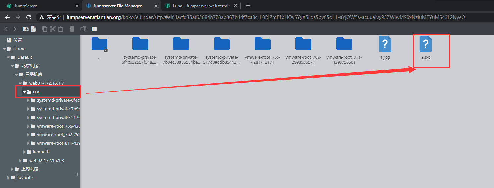Click the Copy toolbar icon
The width and height of the screenshot is (494, 188).
(45, 29)
